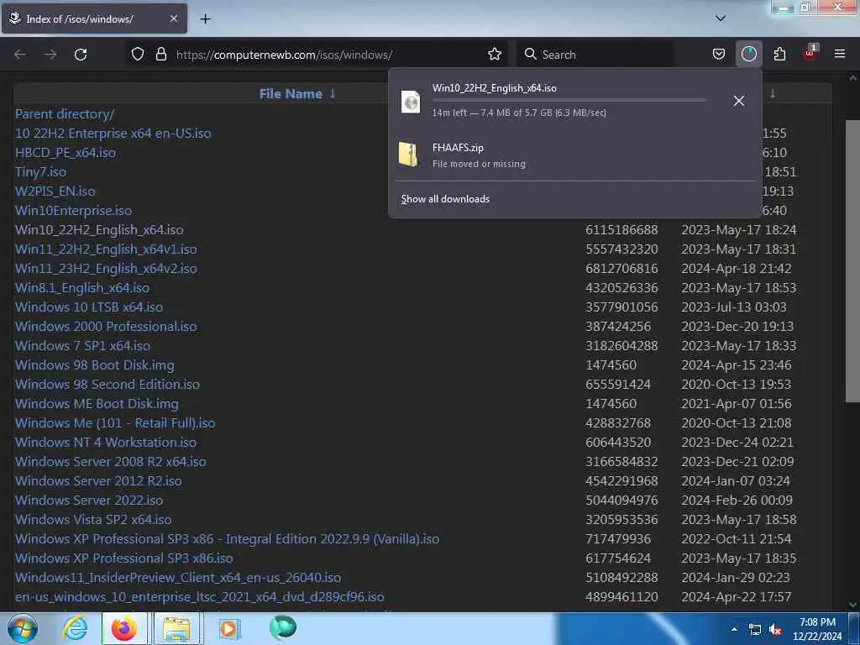Open XP Integral Edition 2022.9.9 (Vanilla).iso
860x645 pixels.
click(227, 538)
